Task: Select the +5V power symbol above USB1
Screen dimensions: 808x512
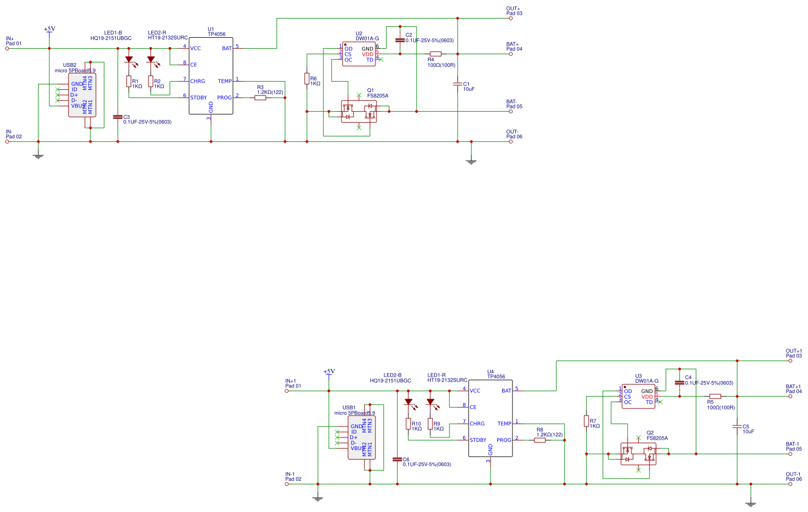Action: pos(329,373)
